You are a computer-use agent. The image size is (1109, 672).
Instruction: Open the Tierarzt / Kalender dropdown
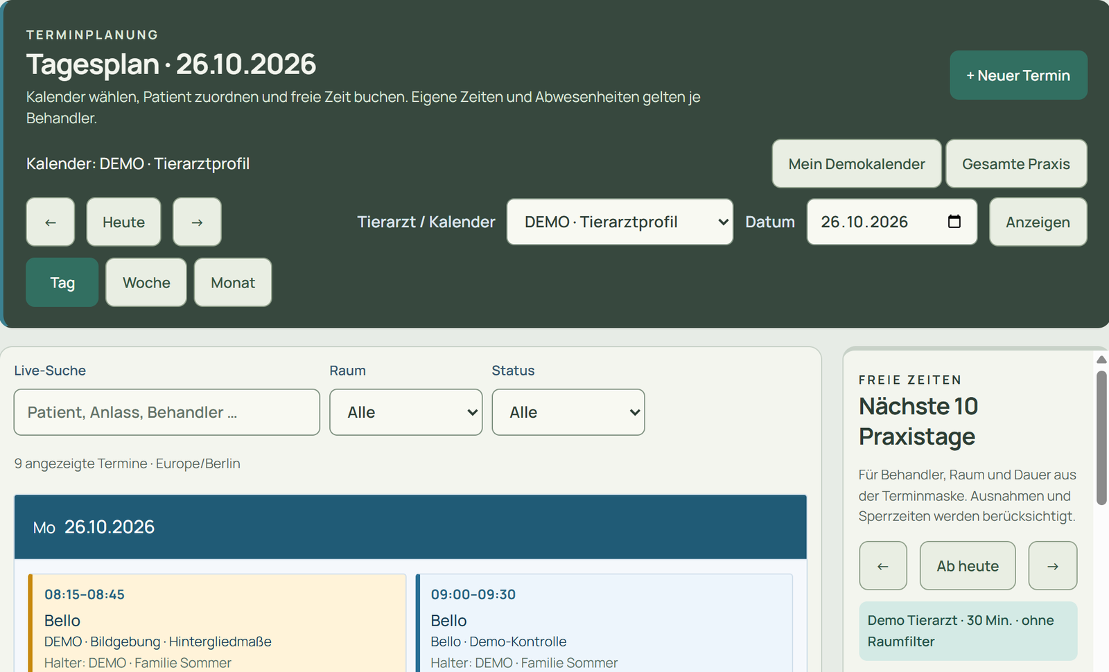[620, 222]
